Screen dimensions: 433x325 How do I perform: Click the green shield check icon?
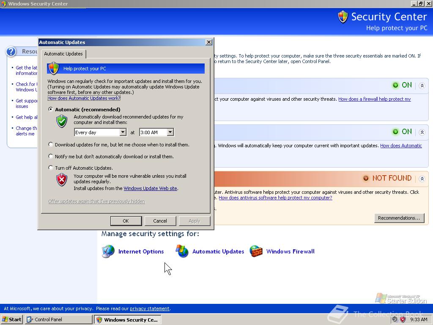62,121
